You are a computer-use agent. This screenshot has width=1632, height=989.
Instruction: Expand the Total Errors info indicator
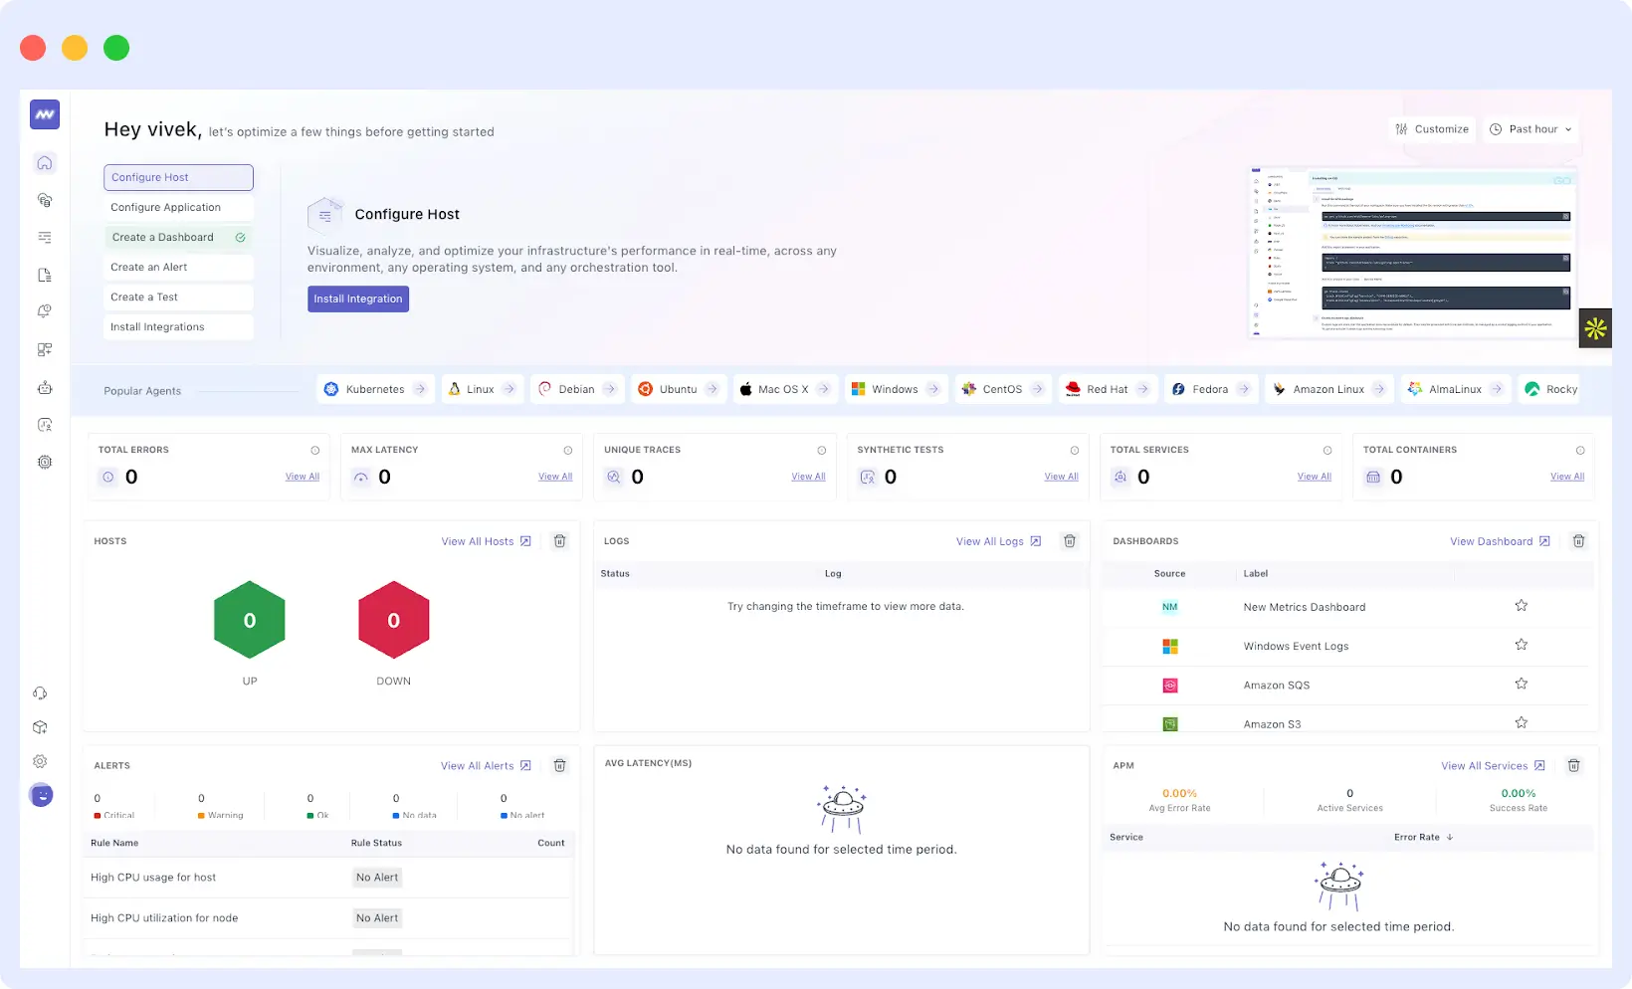pyautogui.click(x=315, y=451)
